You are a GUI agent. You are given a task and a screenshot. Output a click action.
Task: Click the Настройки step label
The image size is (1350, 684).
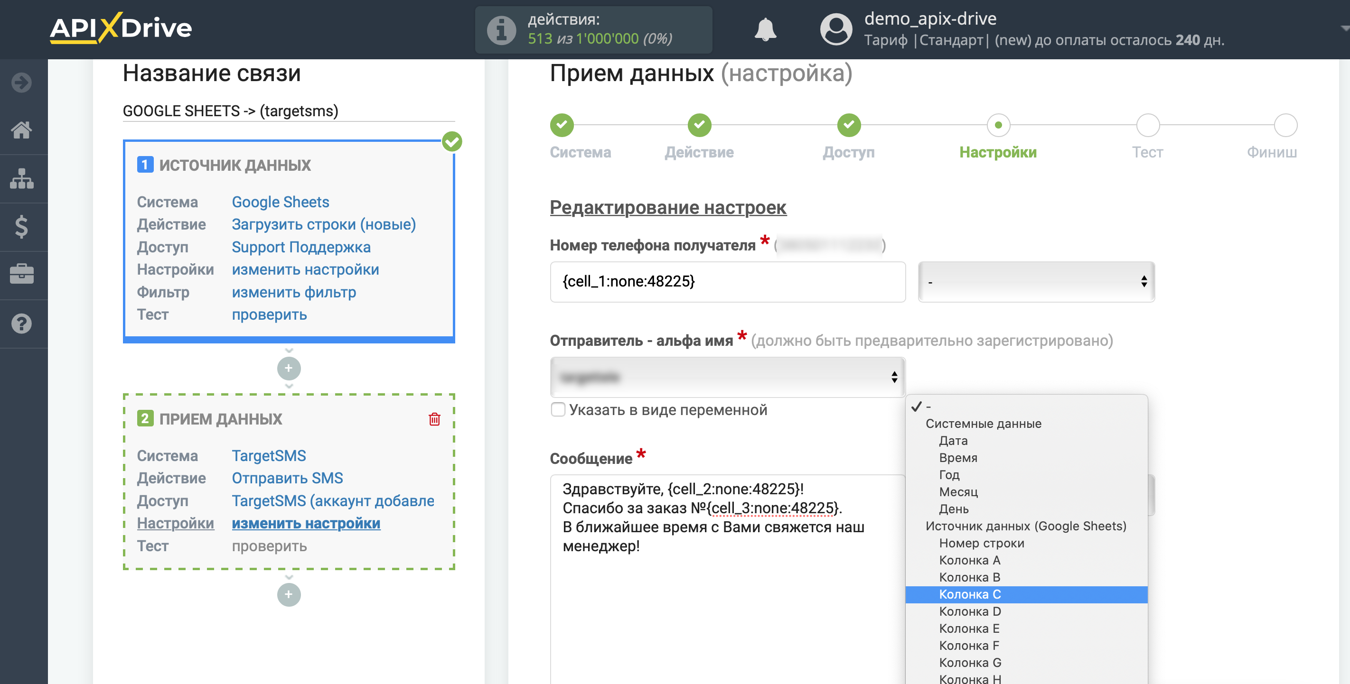pyautogui.click(x=998, y=152)
